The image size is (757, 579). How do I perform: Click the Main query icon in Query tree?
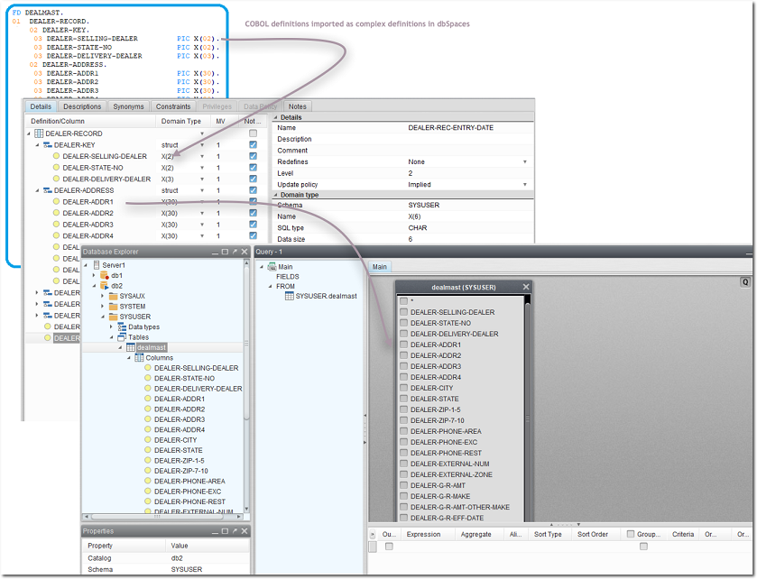click(272, 267)
